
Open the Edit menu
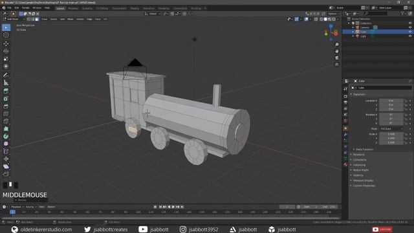pyautogui.click(x=17, y=8)
